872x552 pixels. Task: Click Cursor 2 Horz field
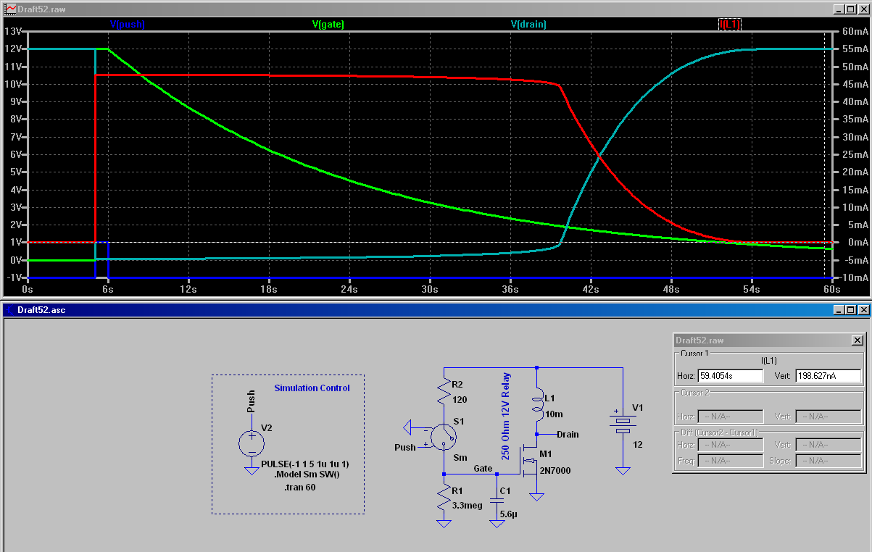click(x=730, y=417)
